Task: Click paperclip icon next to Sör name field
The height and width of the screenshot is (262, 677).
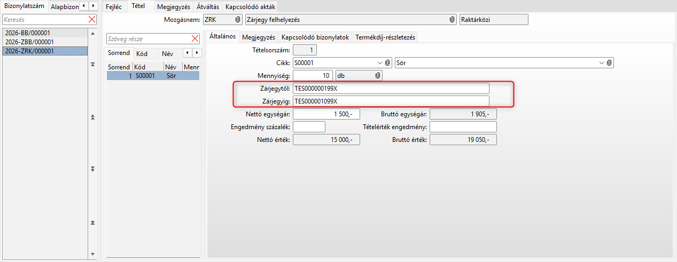Action: [x=609, y=63]
